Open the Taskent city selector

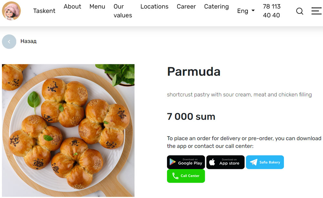[44, 11]
